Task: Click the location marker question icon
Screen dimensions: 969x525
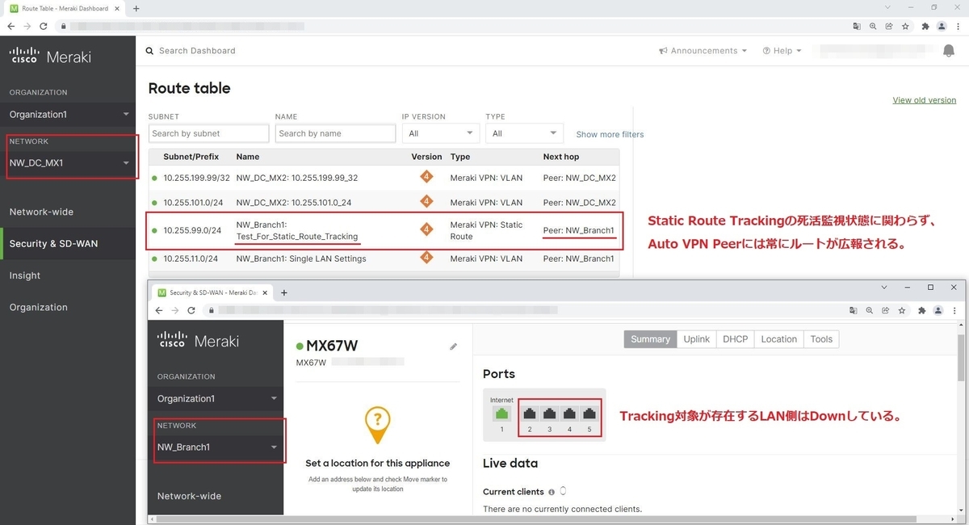Action: coord(377,424)
